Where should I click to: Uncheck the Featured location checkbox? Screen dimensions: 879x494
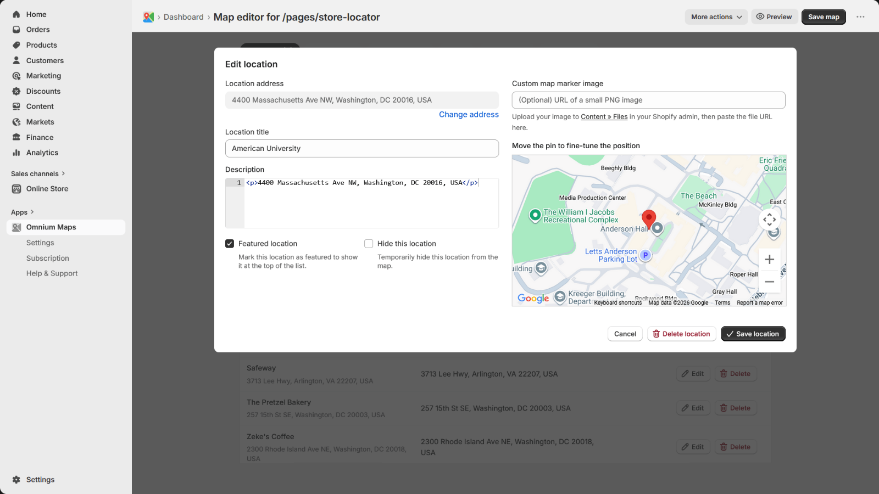(x=230, y=243)
